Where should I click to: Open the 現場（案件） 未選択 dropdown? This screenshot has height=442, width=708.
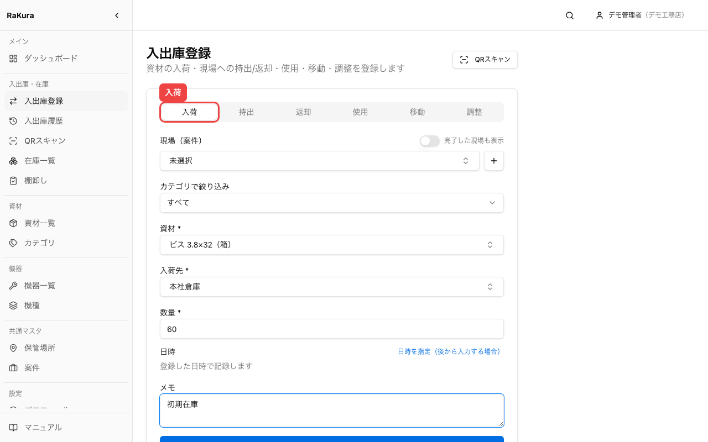(x=320, y=161)
